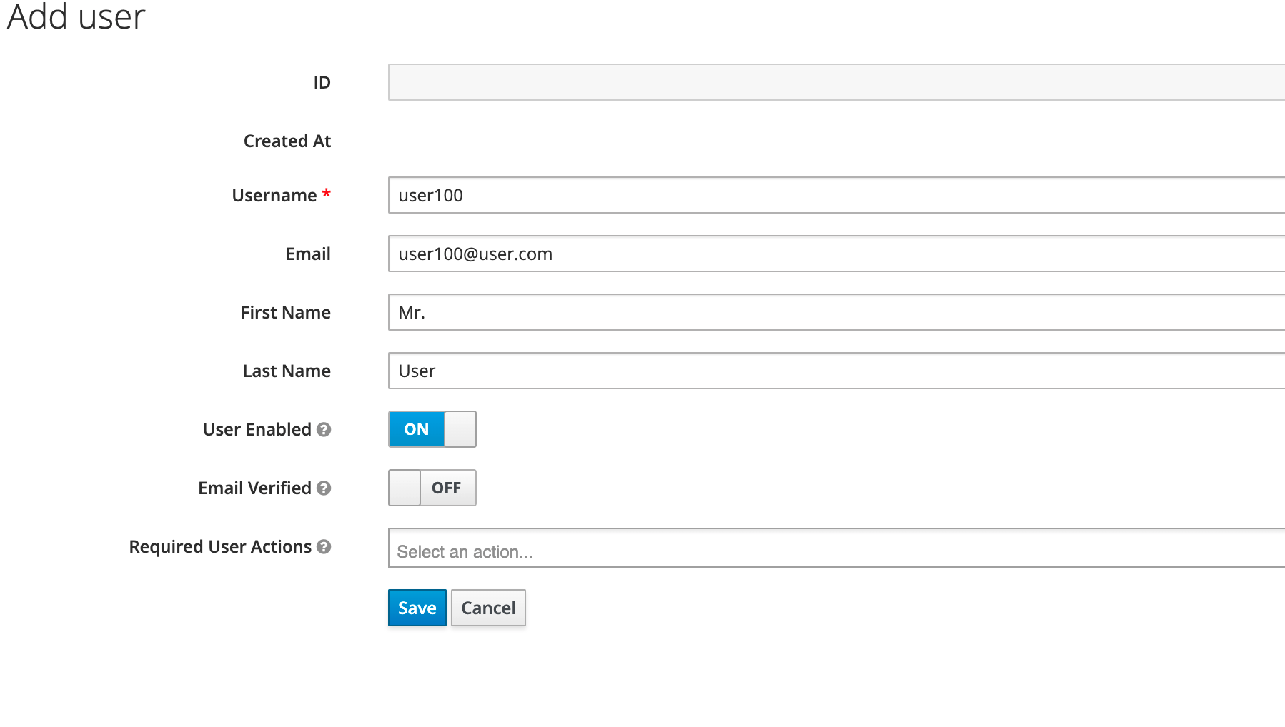
Task: Save the new user100 account
Action: click(417, 608)
